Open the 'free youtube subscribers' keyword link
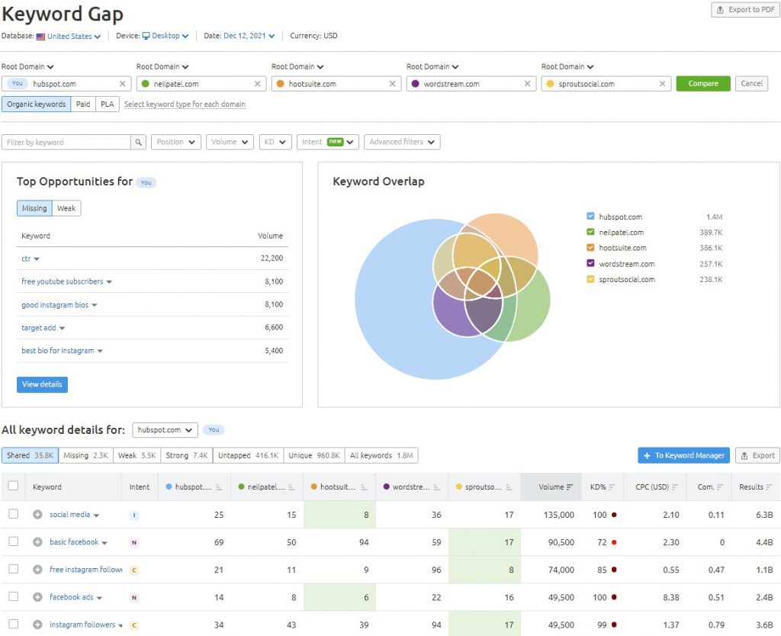 coord(63,281)
